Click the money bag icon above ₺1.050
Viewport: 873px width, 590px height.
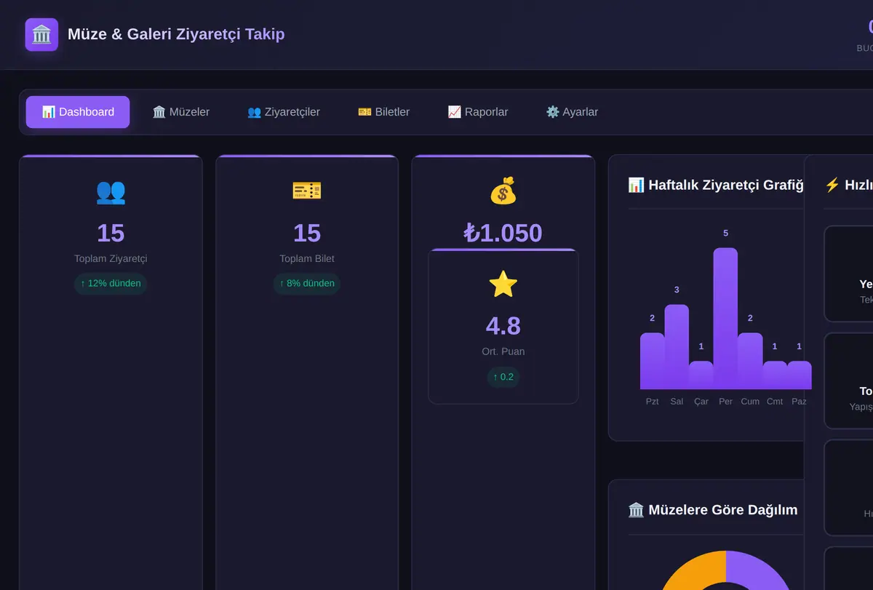click(503, 191)
